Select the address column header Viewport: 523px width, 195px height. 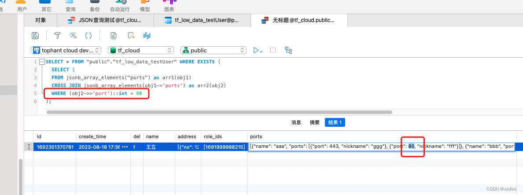188,136
